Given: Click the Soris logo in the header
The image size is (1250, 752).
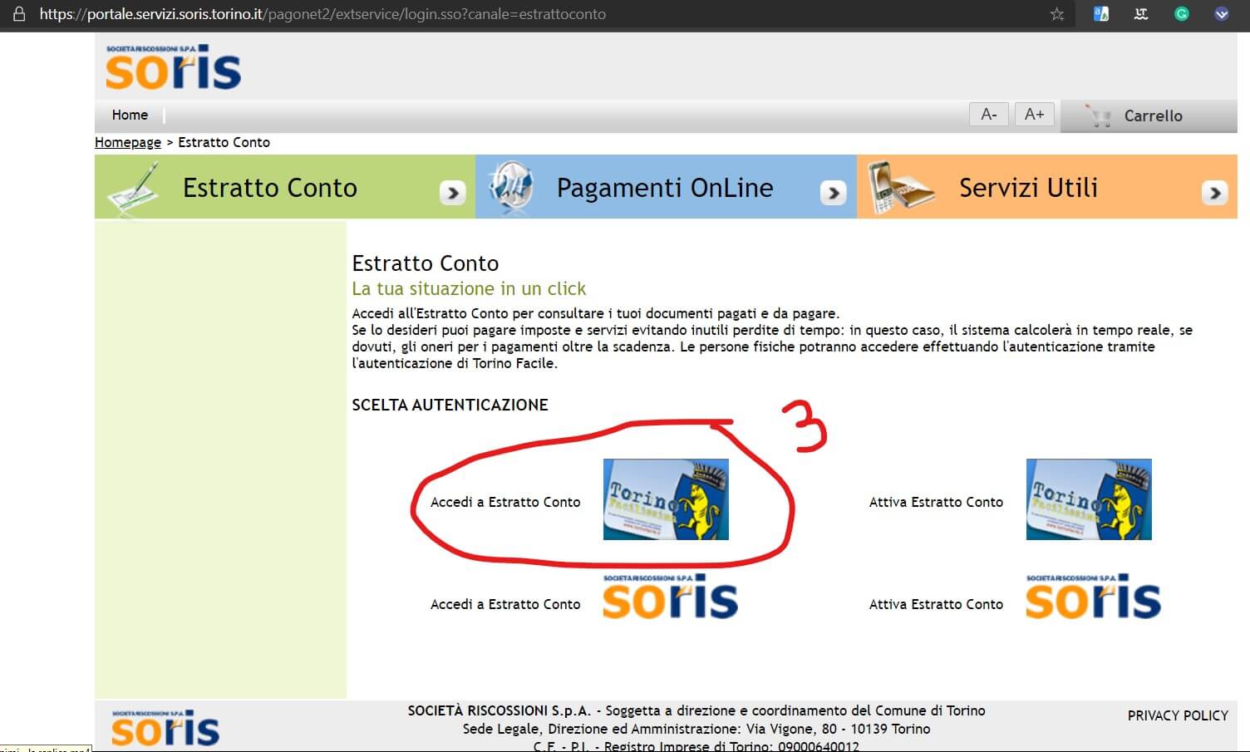Looking at the screenshot, I should coord(173,67).
